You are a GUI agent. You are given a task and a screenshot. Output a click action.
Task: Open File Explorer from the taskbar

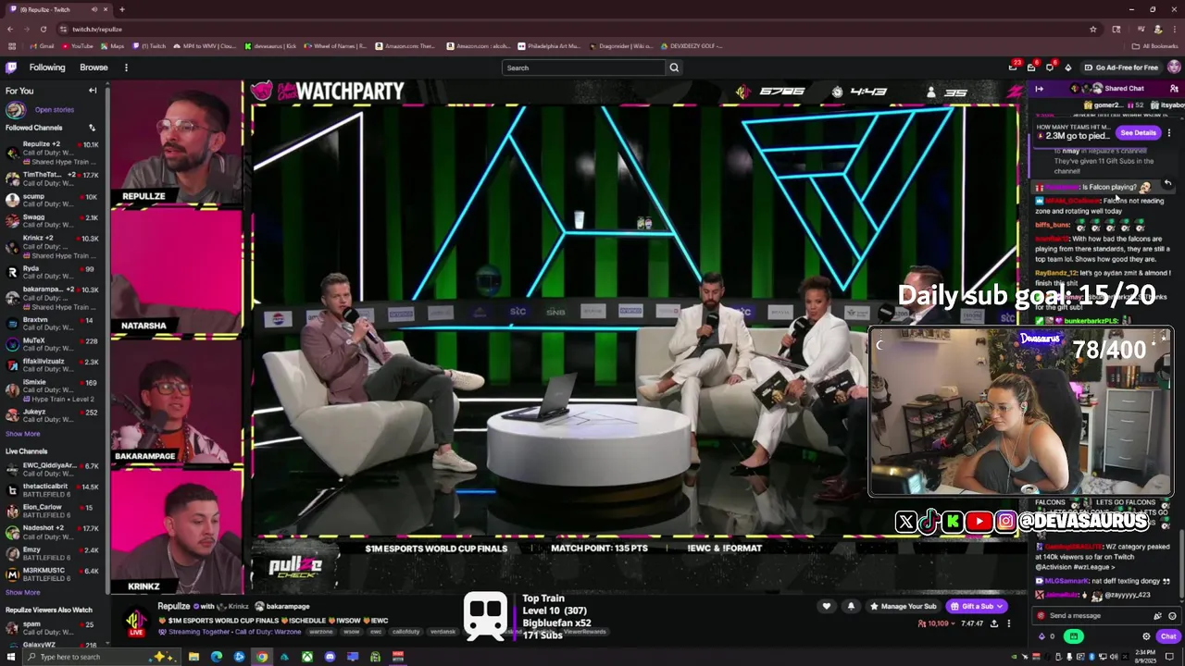(x=193, y=657)
